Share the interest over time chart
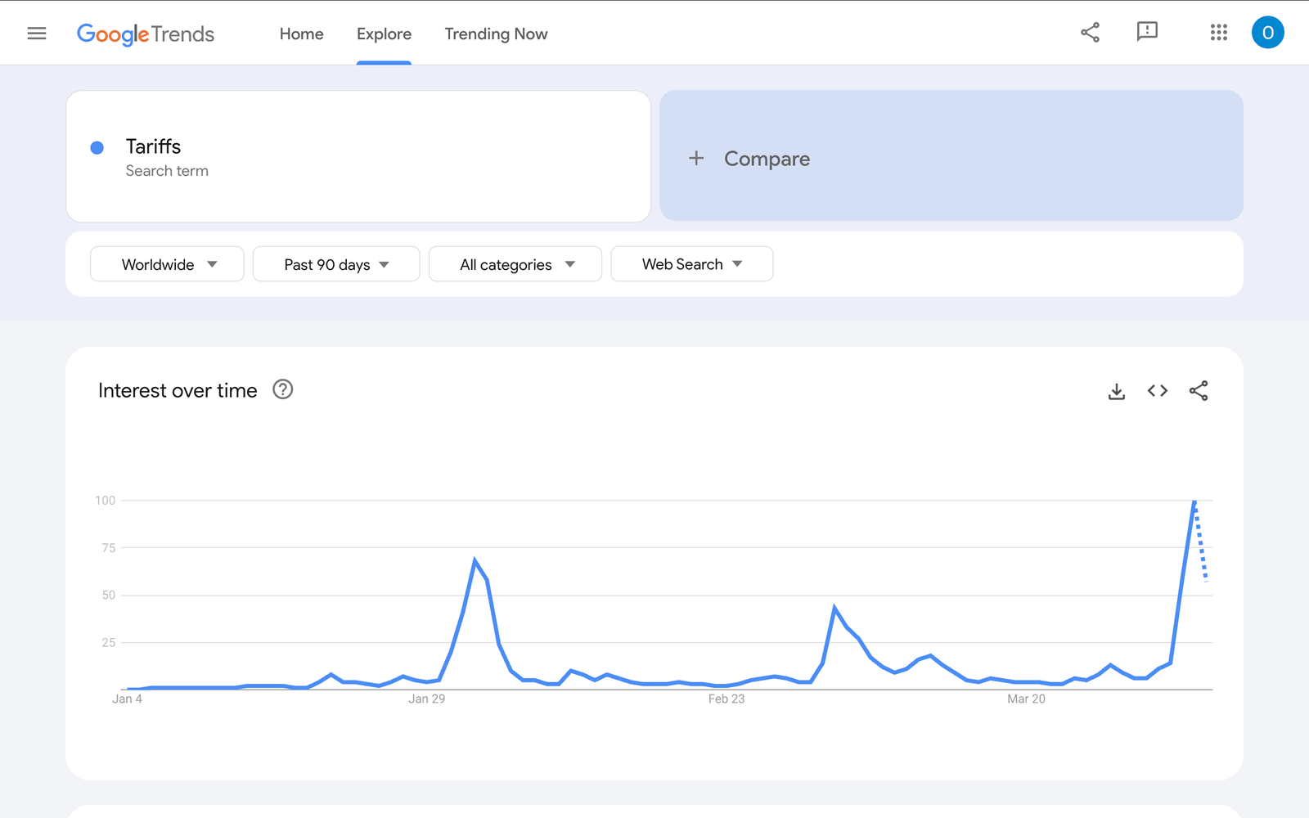The height and width of the screenshot is (818, 1309). pos(1199,391)
